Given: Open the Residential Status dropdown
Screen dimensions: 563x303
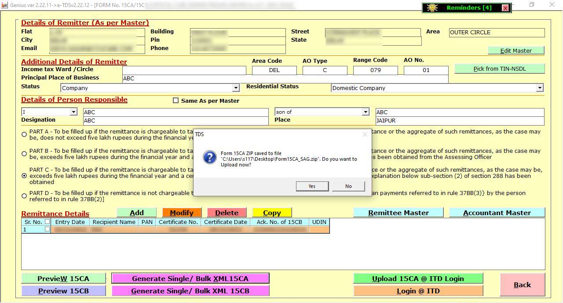Looking at the screenshot, I should click(540, 88).
